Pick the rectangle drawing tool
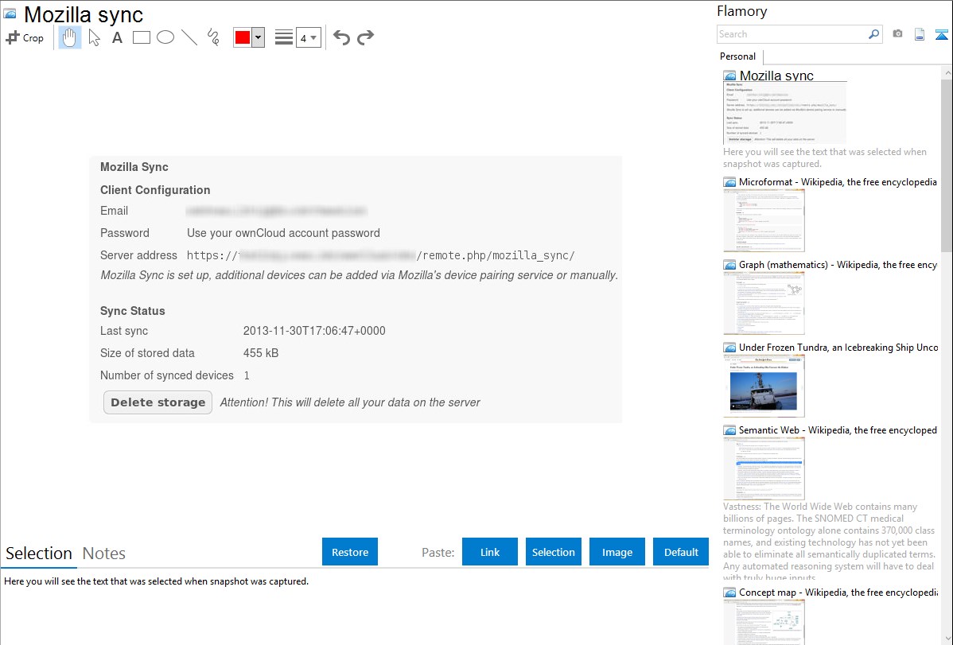This screenshot has height=645, width=953. pyautogui.click(x=141, y=37)
